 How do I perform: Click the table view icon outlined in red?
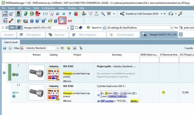point(62,20)
